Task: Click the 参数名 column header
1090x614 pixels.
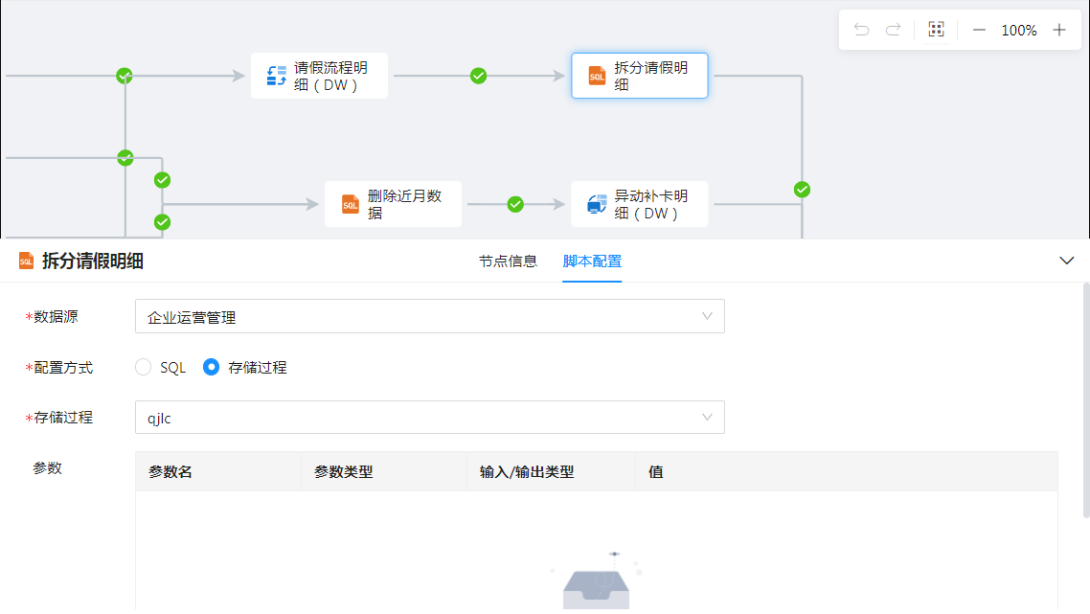Action: coord(170,471)
